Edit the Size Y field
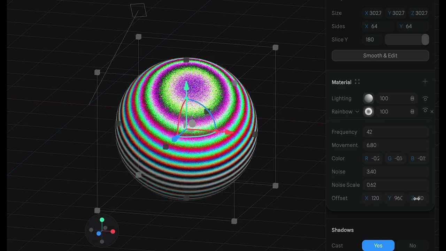 click(x=396, y=13)
